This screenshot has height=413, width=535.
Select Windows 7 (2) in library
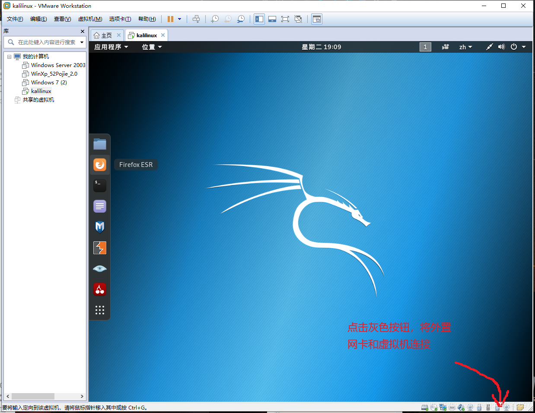(x=49, y=83)
